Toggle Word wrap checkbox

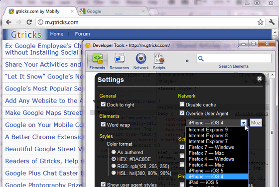pyautogui.click(x=103, y=124)
